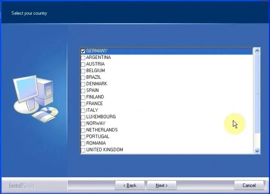Select the NETHERLANDS checkbox
Screen dimensions: 270x194
tap(83, 130)
